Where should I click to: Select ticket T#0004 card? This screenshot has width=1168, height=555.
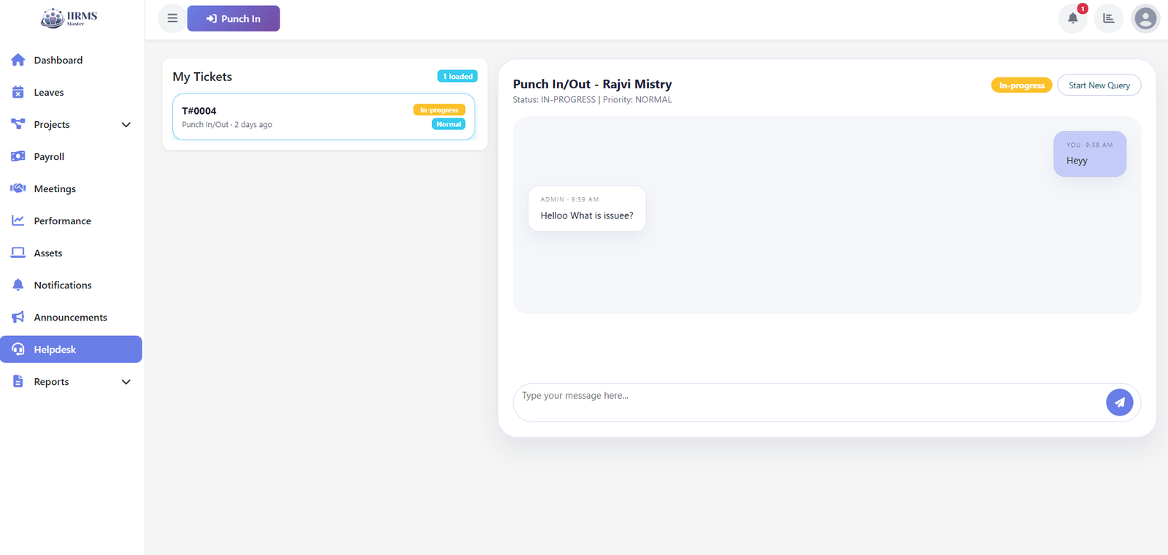324,117
